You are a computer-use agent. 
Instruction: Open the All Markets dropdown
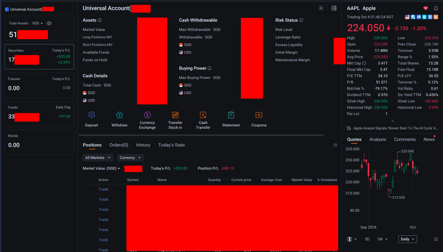98,158
